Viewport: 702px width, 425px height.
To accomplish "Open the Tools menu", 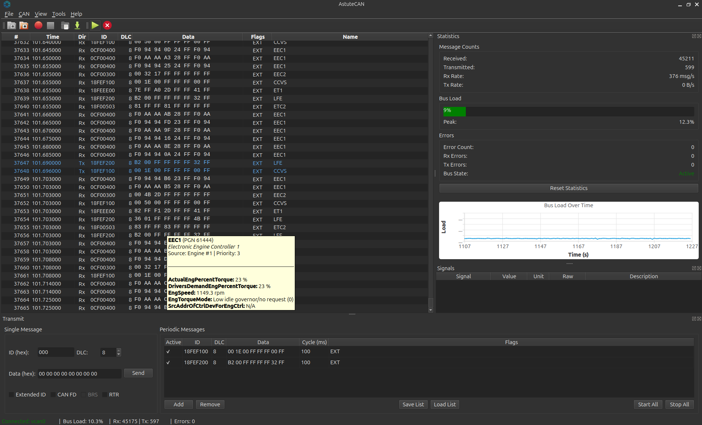I will click(x=59, y=14).
